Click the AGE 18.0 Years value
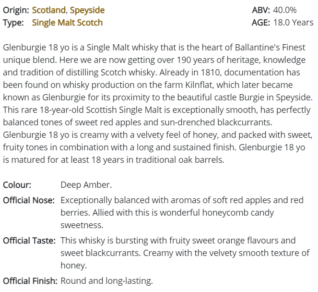The image size is (318, 292). (293, 23)
